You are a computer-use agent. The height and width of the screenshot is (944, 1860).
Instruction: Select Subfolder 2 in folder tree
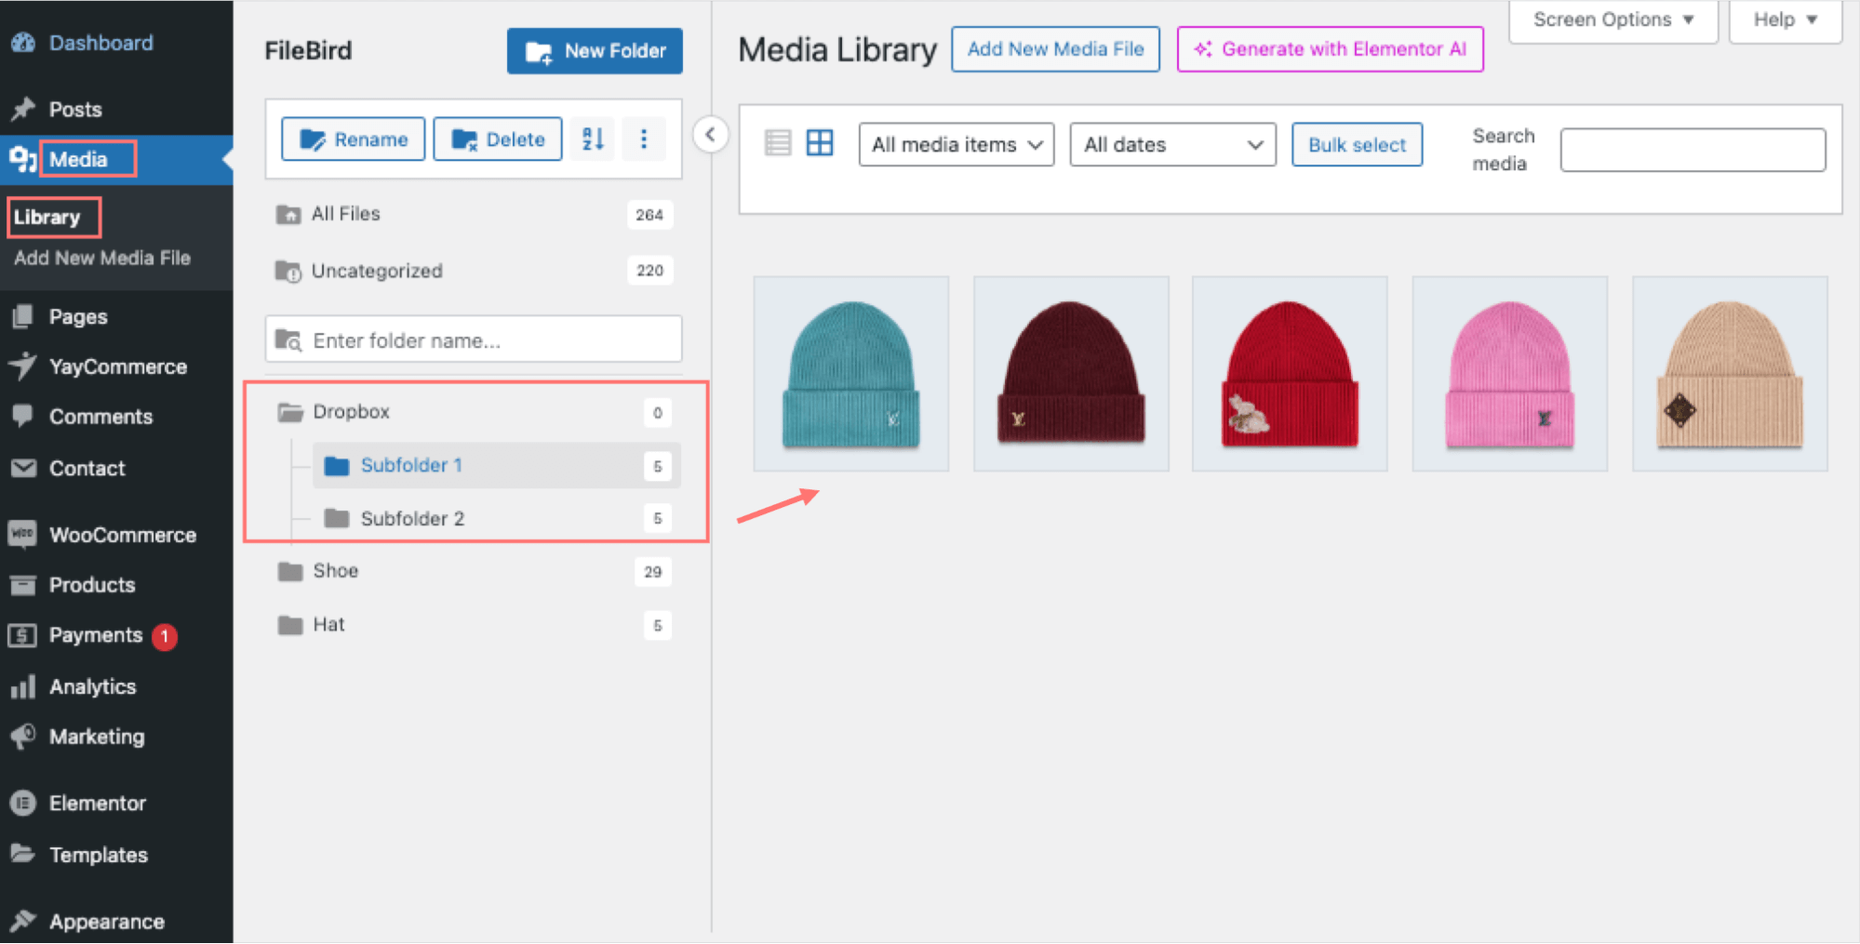click(x=412, y=519)
